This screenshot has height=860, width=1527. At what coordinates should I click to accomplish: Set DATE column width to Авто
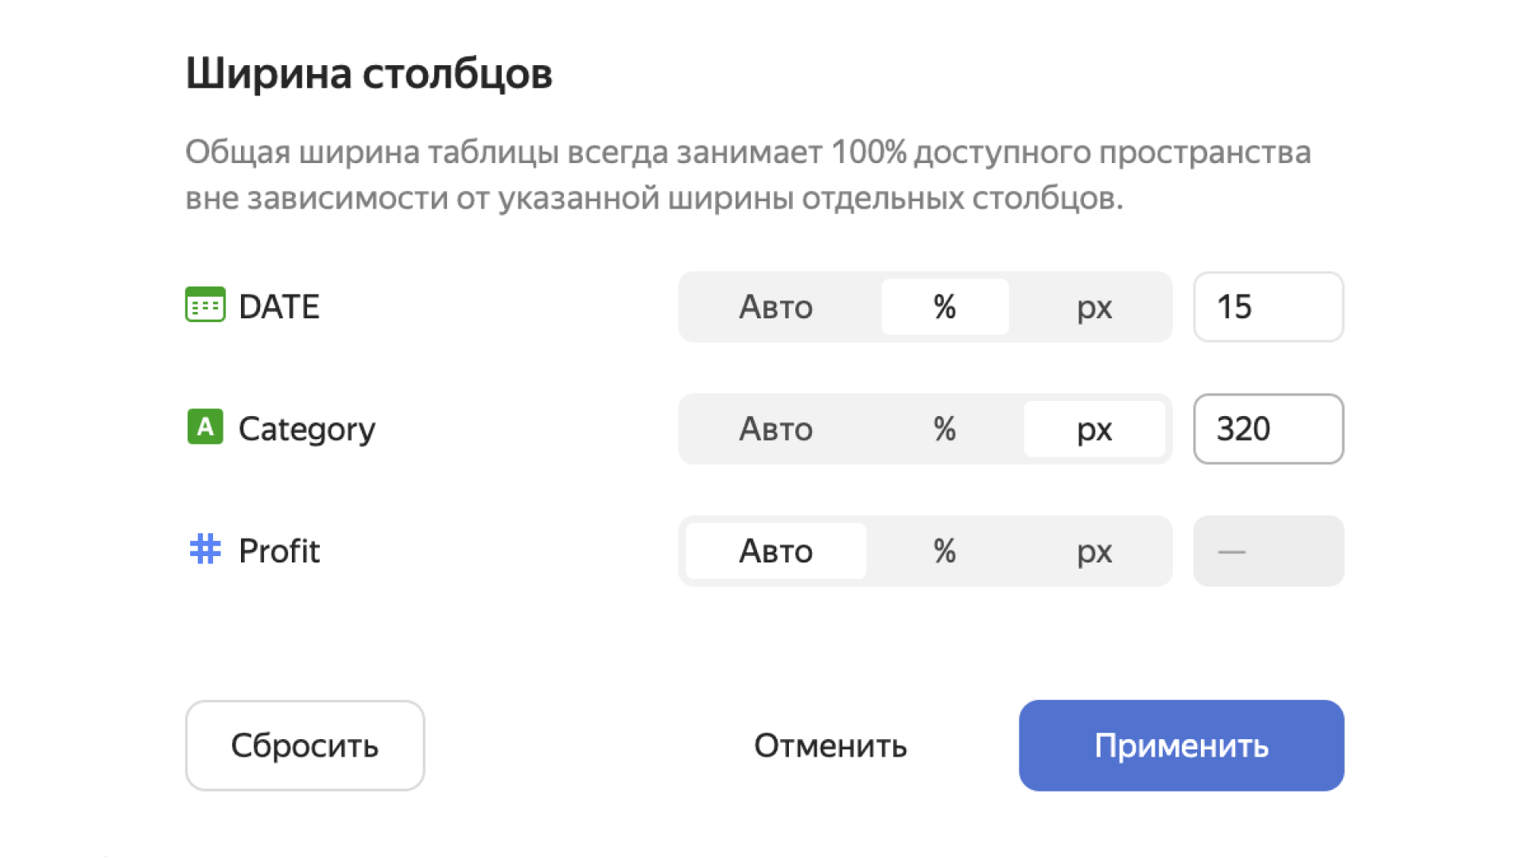click(775, 307)
